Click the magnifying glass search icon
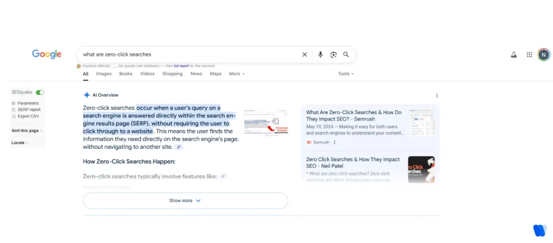Viewport: 553px width, 243px height. click(346, 54)
